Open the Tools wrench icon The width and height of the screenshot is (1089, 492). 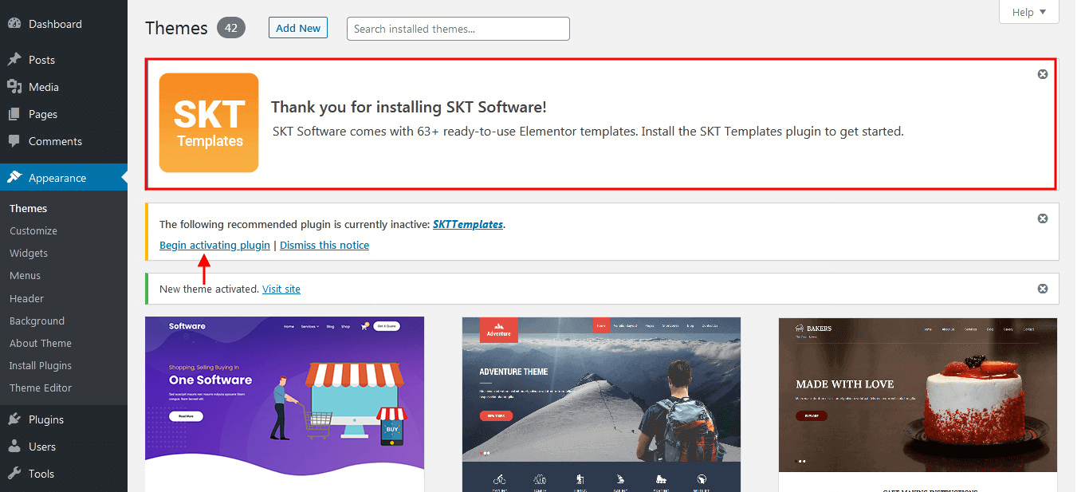tap(14, 474)
